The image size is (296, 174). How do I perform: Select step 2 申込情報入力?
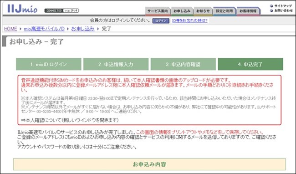[116, 64]
